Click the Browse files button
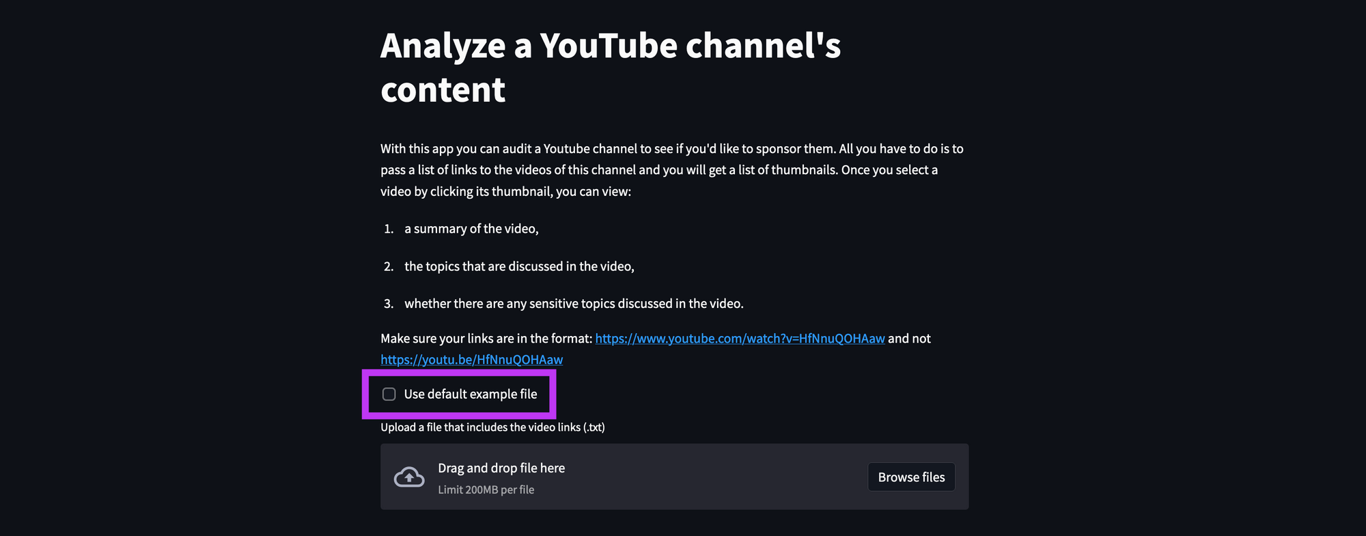This screenshot has width=1366, height=536. point(911,477)
